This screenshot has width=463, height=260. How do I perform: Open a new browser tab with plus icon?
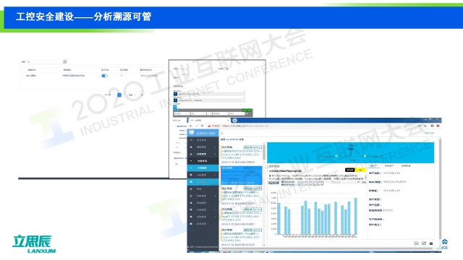click(234, 121)
